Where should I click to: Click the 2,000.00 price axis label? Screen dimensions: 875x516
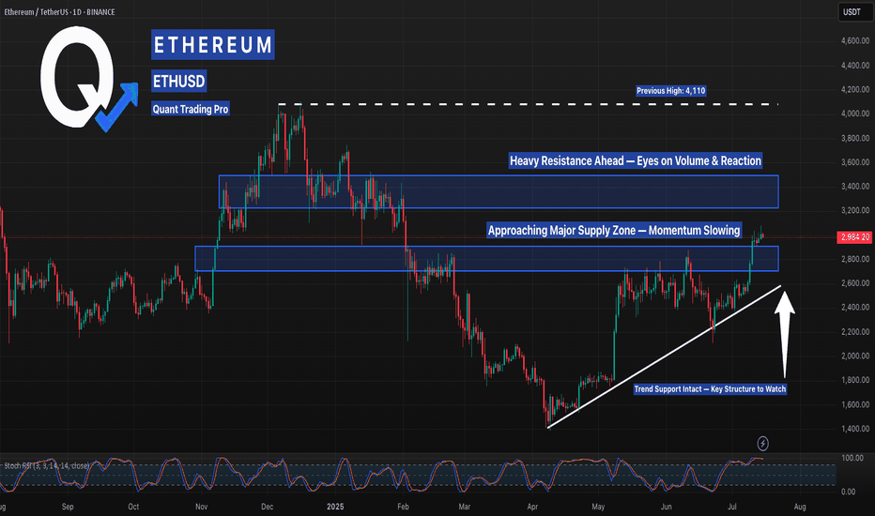(855, 356)
